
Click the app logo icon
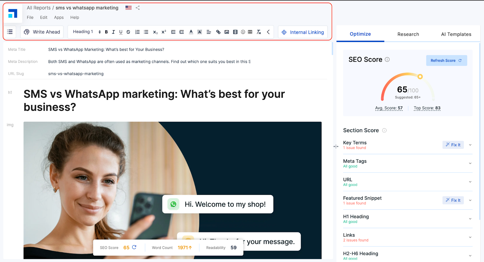13,14
